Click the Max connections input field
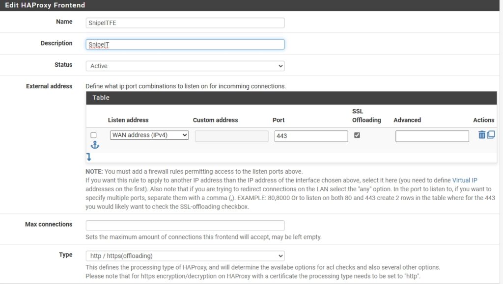This screenshot has height=284, width=503. 185,226
